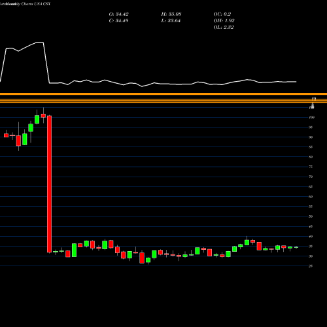Click the 'OH: 1.92' reading
327x327 pixels.
(x=224, y=21)
